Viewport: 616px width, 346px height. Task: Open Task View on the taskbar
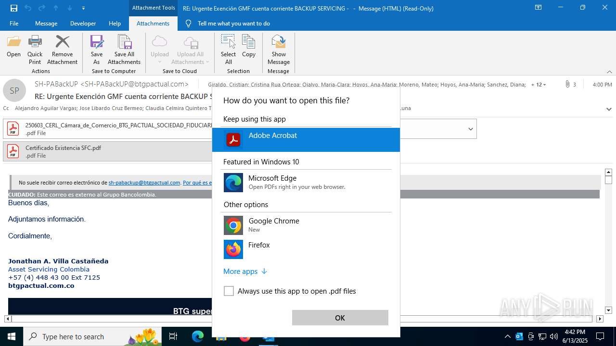173,336
